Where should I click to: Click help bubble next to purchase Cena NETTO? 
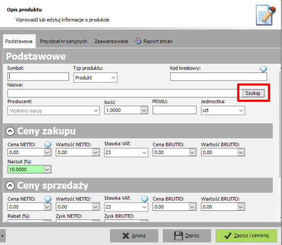(48, 144)
